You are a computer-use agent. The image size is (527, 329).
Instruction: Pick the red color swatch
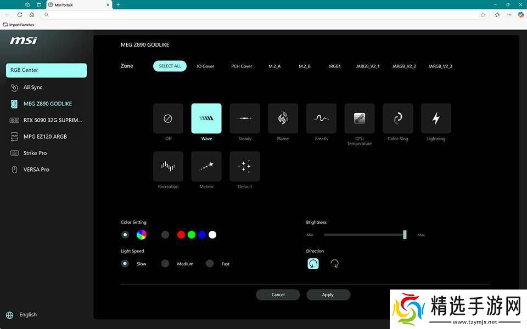[181, 235]
